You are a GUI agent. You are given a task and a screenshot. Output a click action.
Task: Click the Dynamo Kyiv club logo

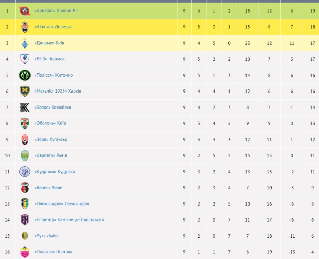click(x=25, y=43)
